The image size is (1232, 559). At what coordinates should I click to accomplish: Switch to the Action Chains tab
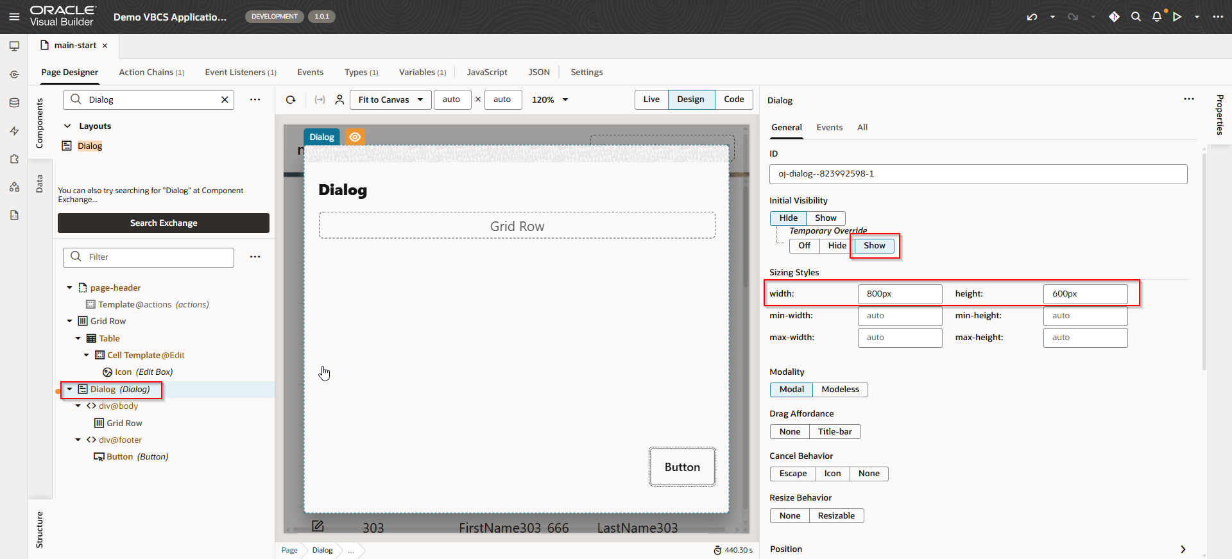pyautogui.click(x=151, y=73)
